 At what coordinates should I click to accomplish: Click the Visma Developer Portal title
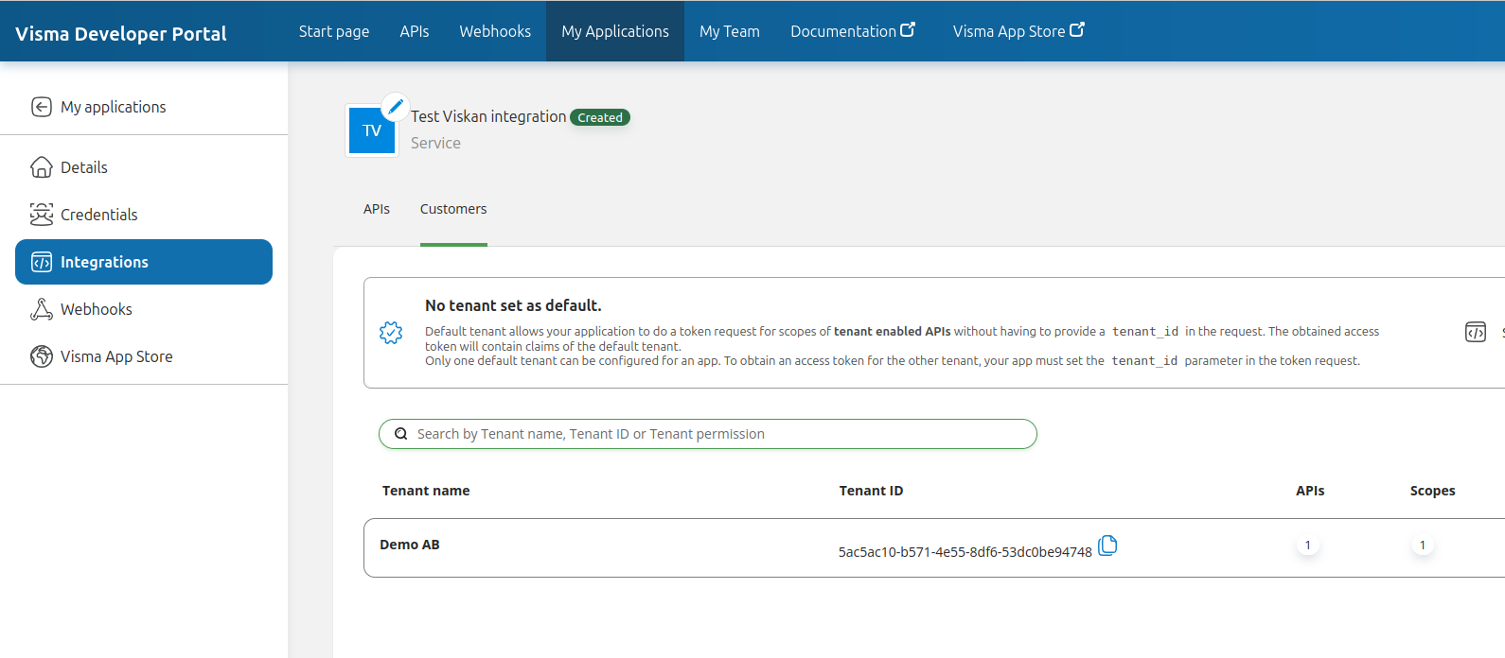pyautogui.click(x=121, y=34)
